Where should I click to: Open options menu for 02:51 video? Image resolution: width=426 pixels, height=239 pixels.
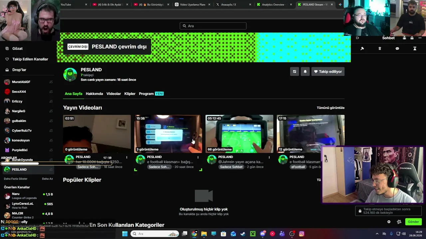click(x=127, y=157)
